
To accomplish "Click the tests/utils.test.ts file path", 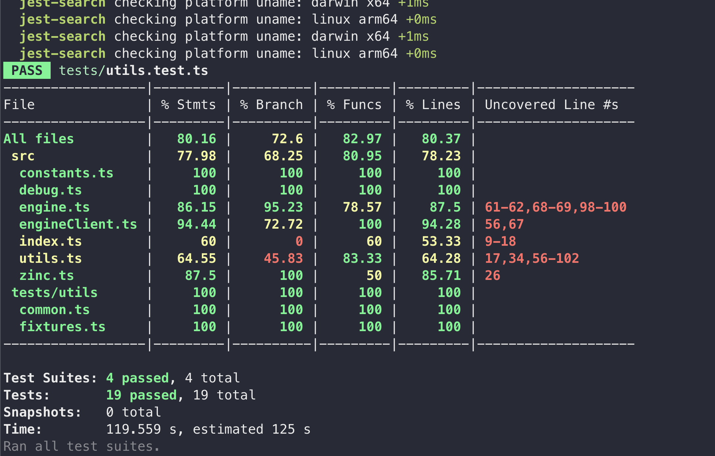I will pos(133,71).
